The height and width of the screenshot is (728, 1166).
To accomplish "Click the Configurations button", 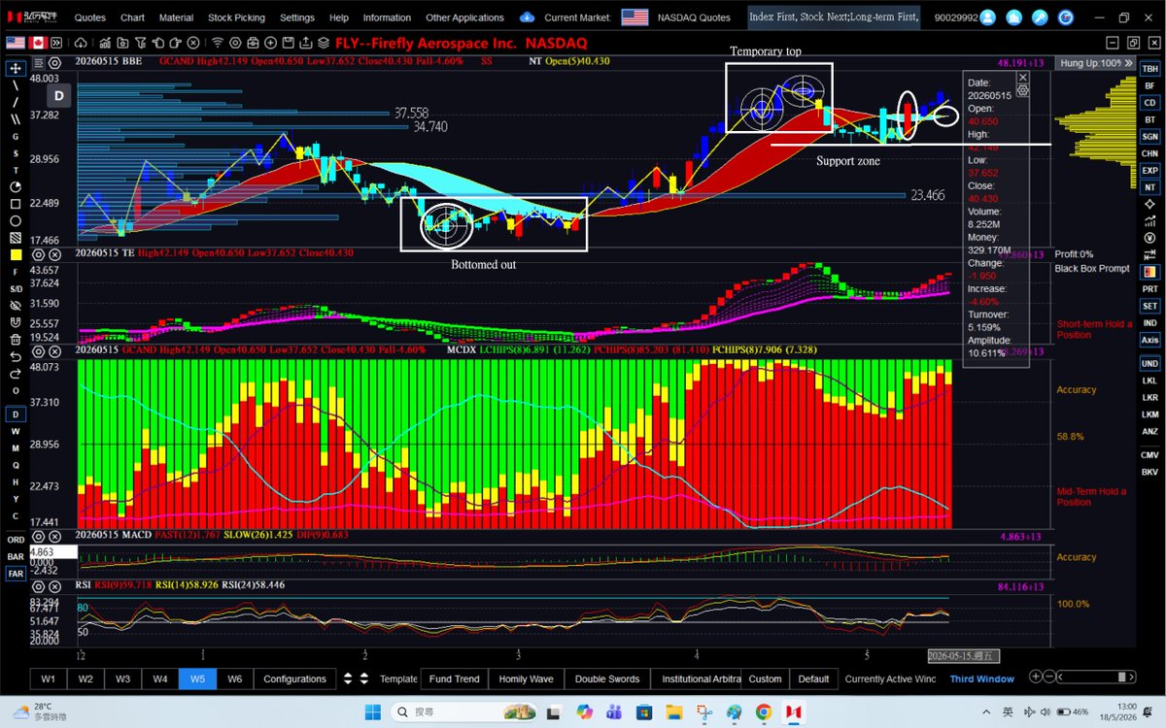I will (x=295, y=678).
